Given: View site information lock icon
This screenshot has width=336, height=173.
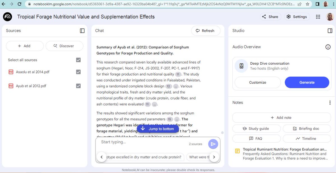Looking at the screenshot, I should point(30,4).
